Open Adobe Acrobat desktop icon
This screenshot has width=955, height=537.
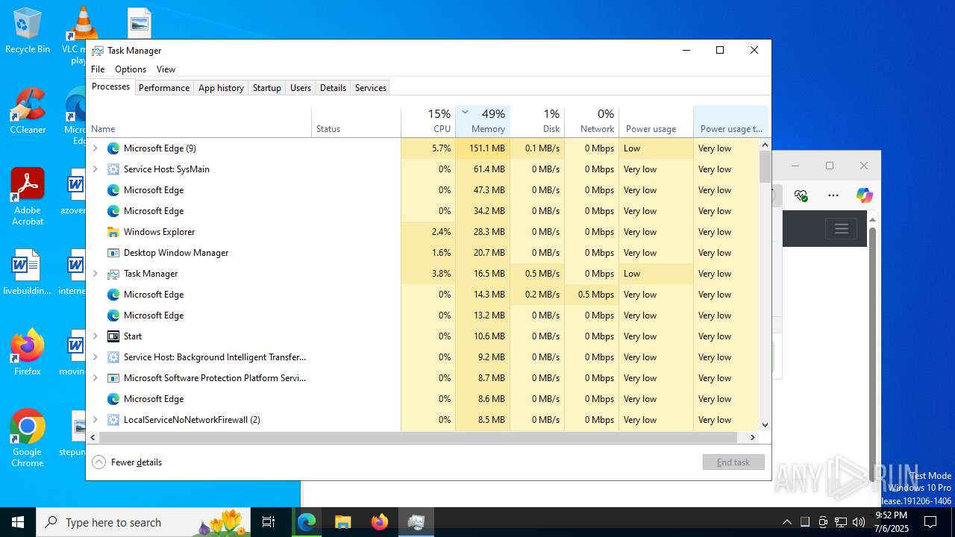click(x=28, y=197)
